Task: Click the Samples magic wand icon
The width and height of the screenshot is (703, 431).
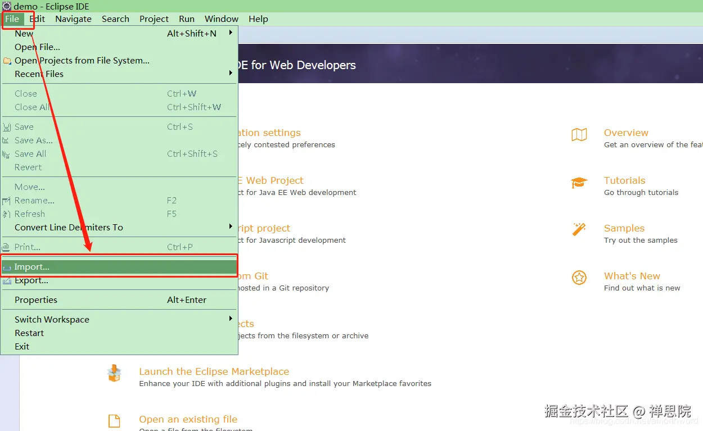Action: click(x=579, y=229)
